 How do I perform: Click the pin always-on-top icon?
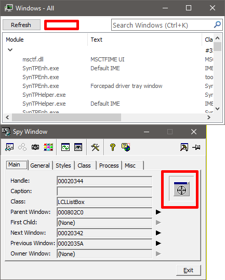point(196,147)
